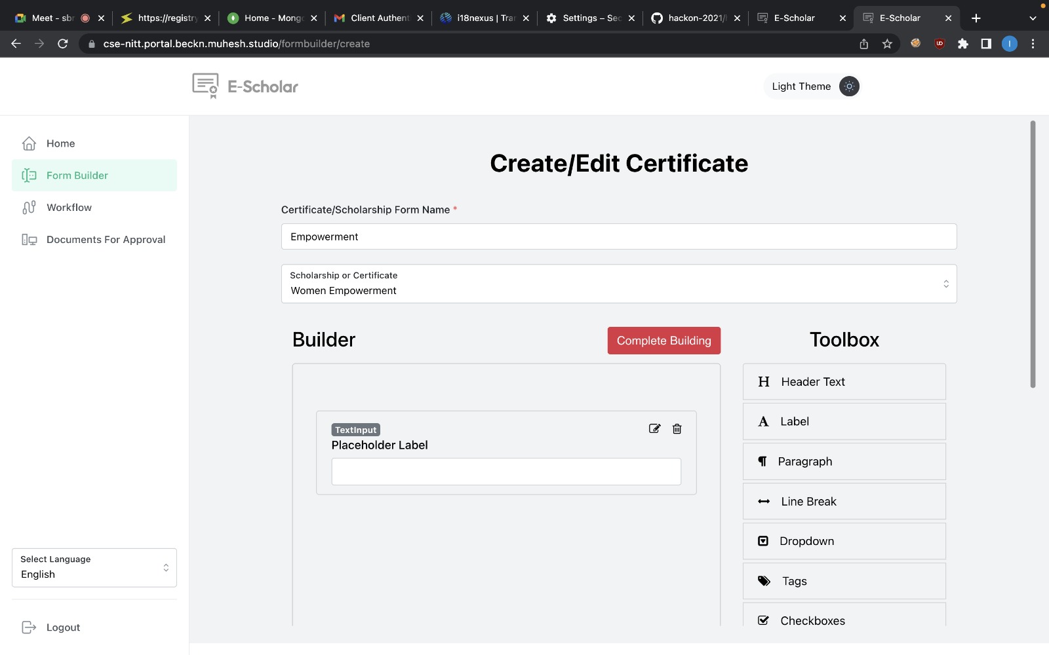Open the Select Language dropdown
This screenshot has width=1049, height=655.
point(94,568)
